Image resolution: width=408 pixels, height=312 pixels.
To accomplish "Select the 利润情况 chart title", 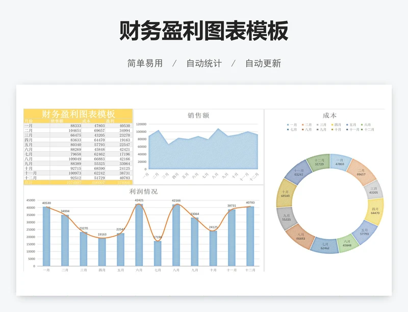I will [143, 191].
